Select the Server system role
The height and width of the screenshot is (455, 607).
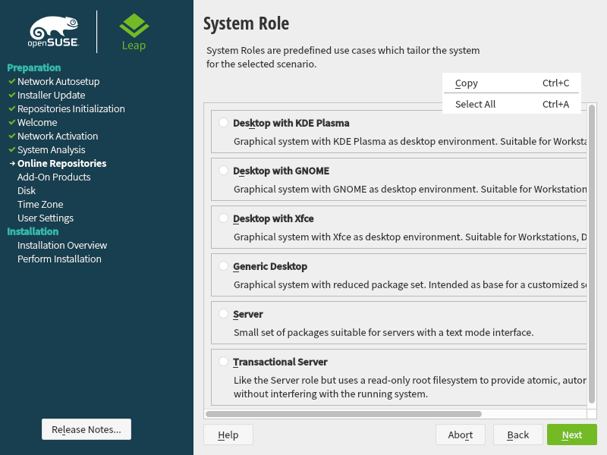(223, 314)
